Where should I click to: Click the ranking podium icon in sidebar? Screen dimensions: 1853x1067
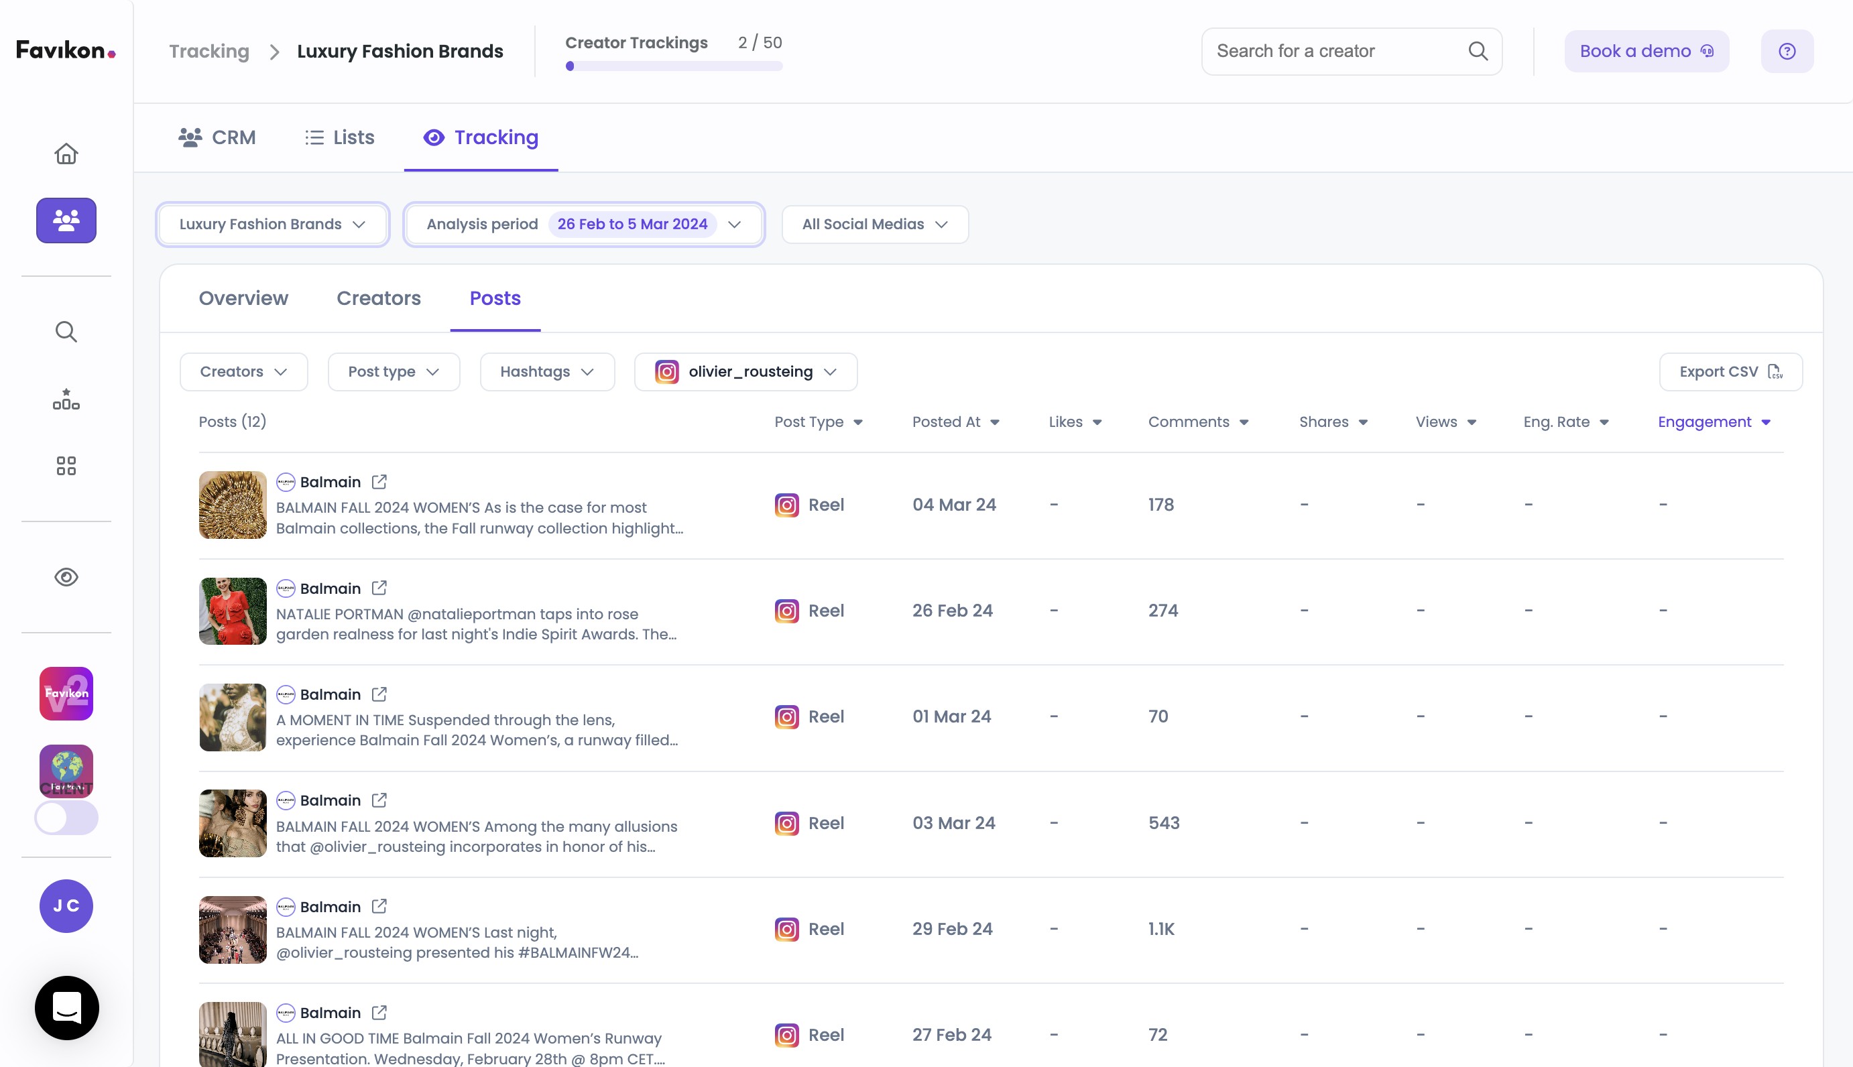66,399
